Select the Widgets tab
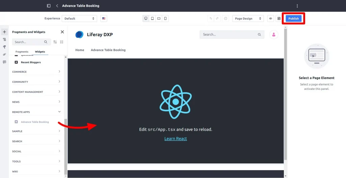Screen dimensions: 346x178 click(x=40, y=52)
